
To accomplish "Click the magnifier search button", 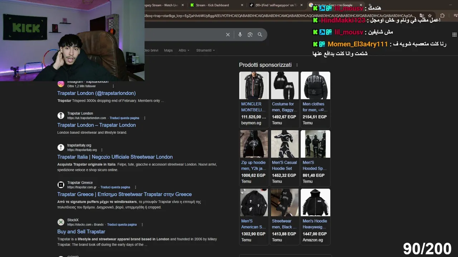I will click(x=260, y=35).
